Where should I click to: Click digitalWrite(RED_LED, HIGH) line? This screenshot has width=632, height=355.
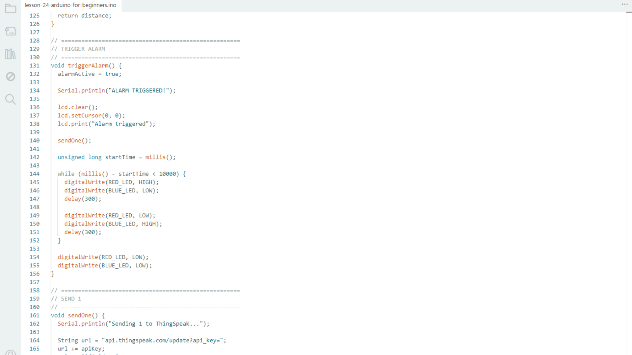[x=112, y=182]
